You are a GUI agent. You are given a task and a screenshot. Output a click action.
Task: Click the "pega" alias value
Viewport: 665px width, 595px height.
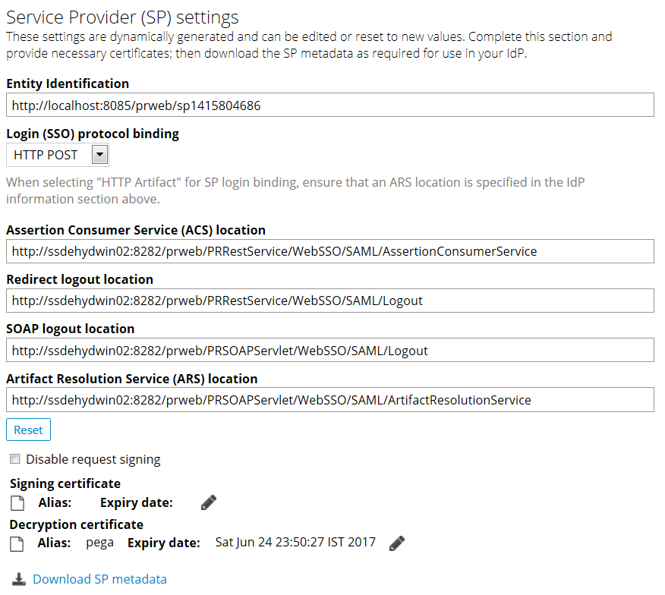100,543
